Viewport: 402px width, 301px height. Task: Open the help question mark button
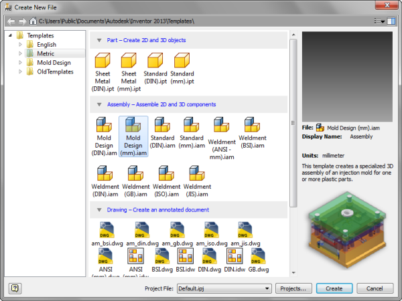click(15, 288)
